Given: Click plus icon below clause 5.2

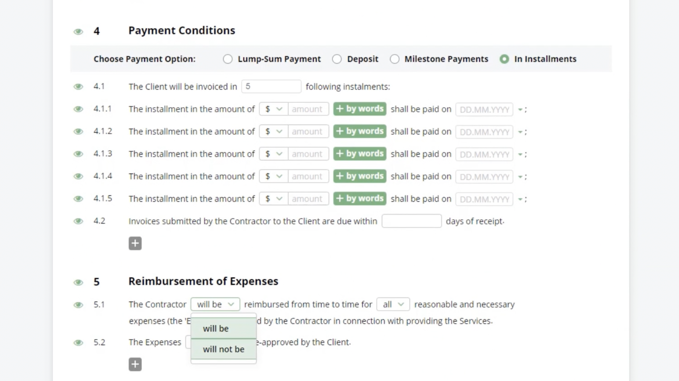Looking at the screenshot, I should click(135, 364).
